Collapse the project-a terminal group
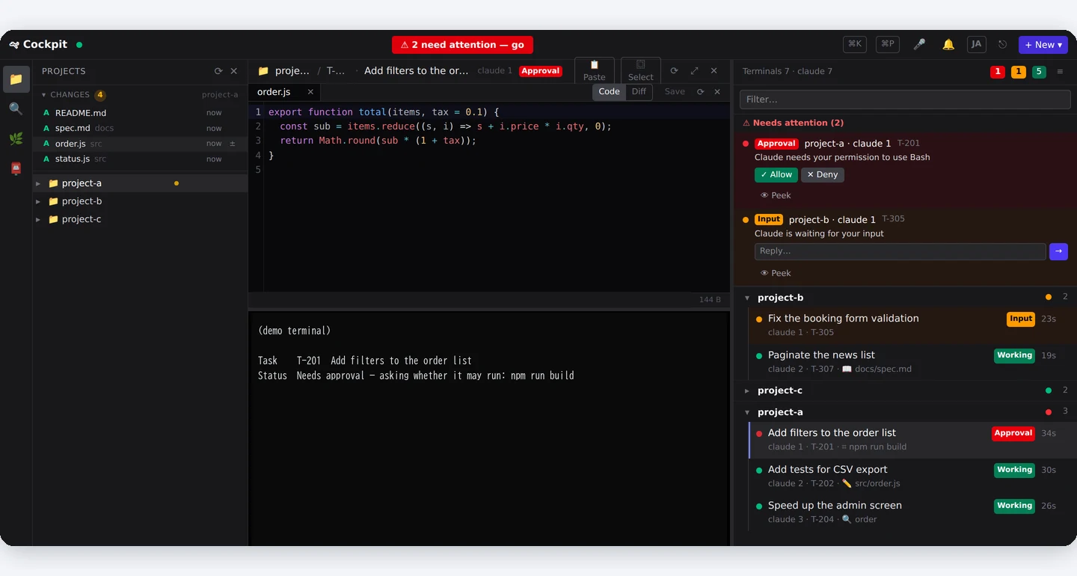The width and height of the screenshot is (1077, 576). click(747, 412)
